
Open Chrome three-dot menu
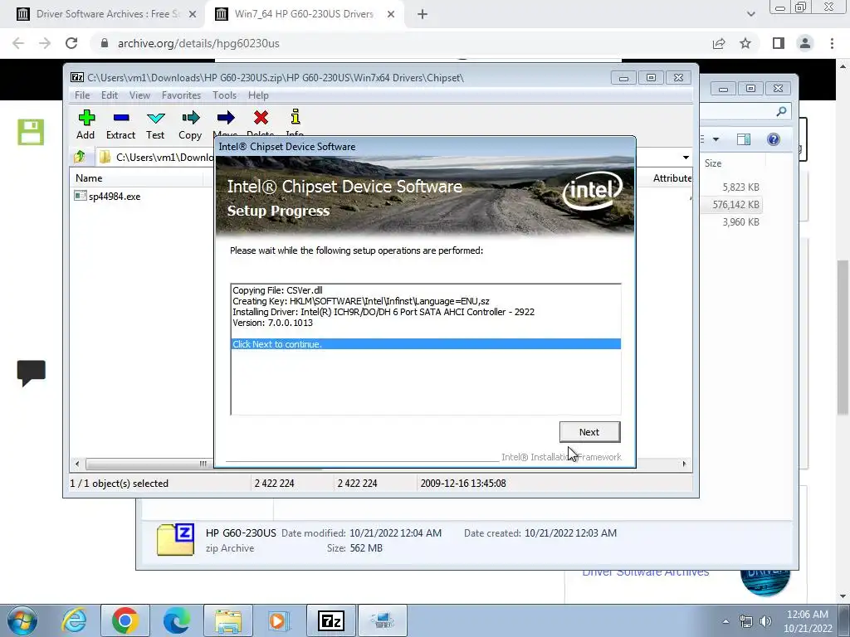click(832, 43)
